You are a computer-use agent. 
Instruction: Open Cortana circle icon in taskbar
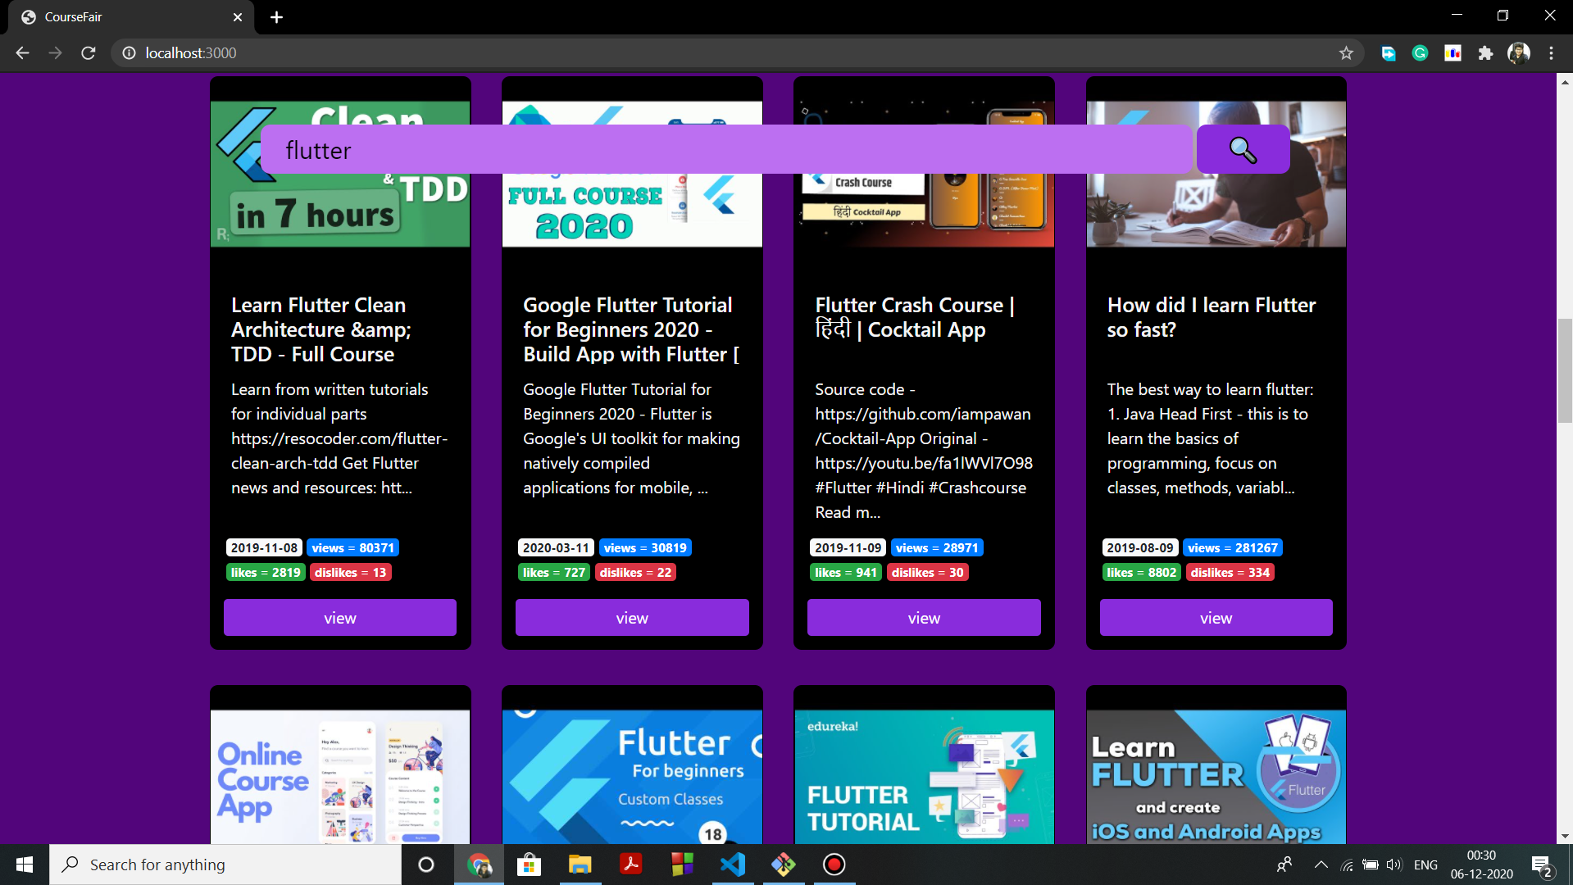pos(425,865)
